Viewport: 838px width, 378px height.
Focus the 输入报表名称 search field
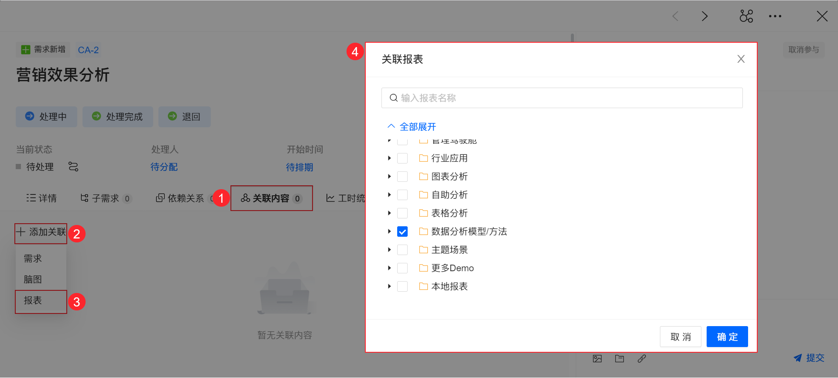pos(562,98)
